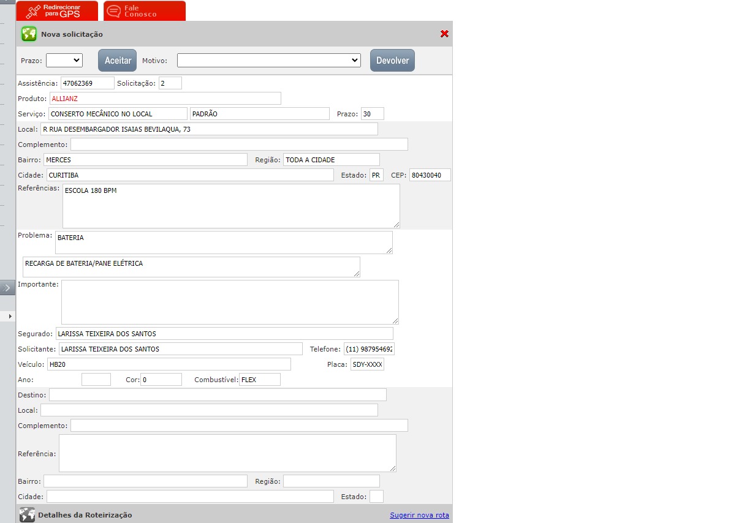Click the green map icon beside Nova solicitação
The height and width of the screenshot is (523, 736).
coord(29,34)
